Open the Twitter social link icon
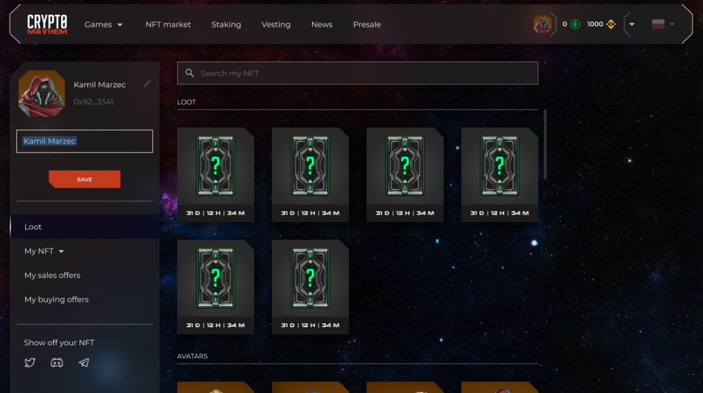Screen dimensions: 703x393 click(x=30, y=362)
